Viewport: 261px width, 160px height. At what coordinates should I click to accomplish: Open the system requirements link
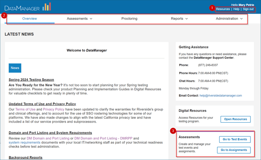click(25, 142)
